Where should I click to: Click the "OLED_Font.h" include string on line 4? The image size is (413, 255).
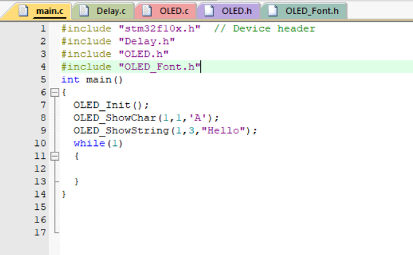[x=159, y=67]
